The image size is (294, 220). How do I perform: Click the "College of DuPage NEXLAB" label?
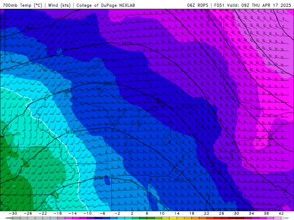(x=105, y=5)
